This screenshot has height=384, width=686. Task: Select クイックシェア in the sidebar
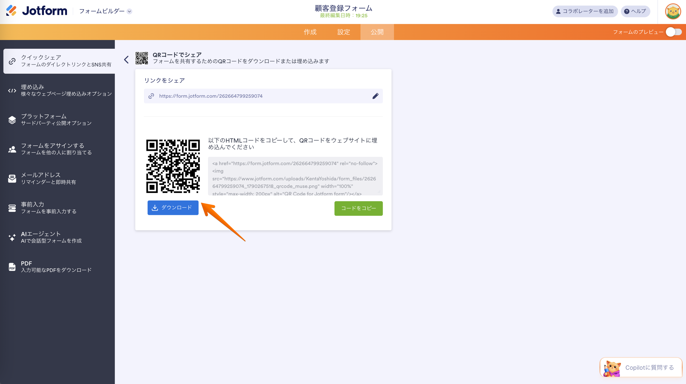point(59,61)
